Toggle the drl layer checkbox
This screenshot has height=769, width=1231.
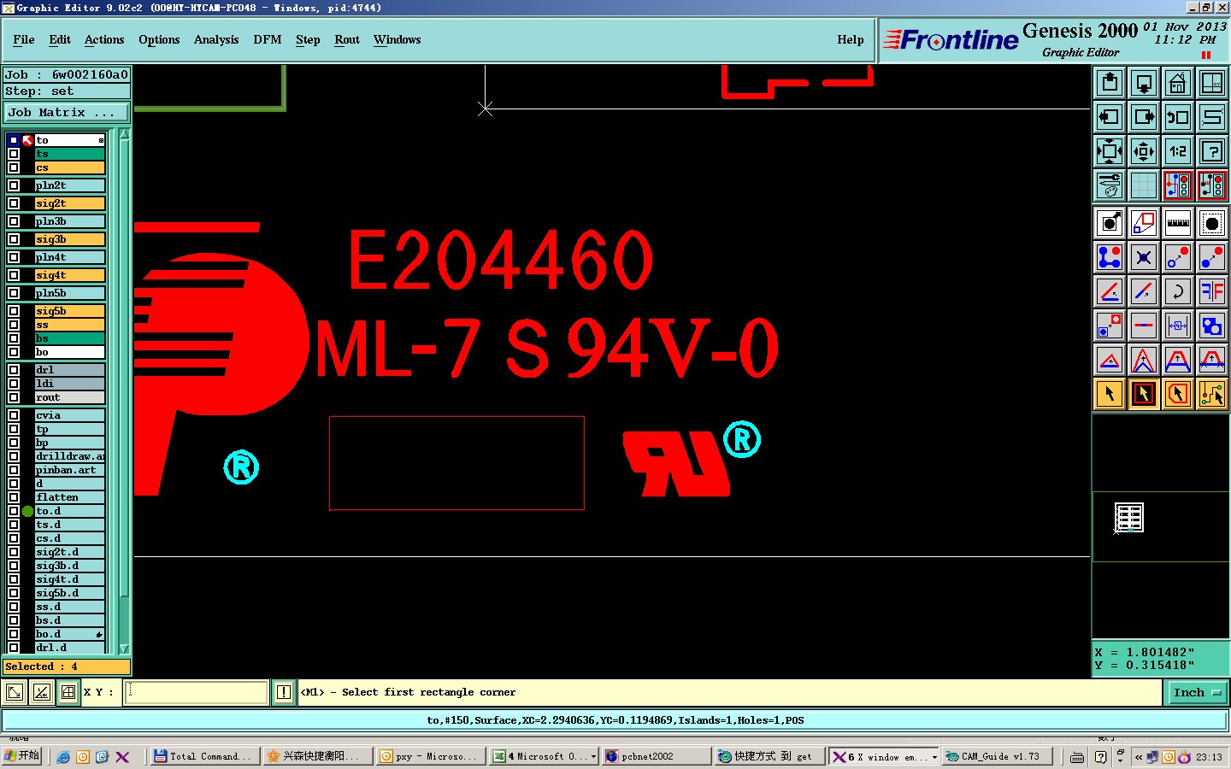14,370
